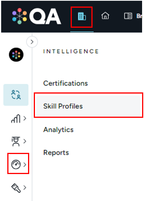This screenshot has height=201, width=144.
Task: Open the Reports menu item
Action: click(x=56, y=152)
